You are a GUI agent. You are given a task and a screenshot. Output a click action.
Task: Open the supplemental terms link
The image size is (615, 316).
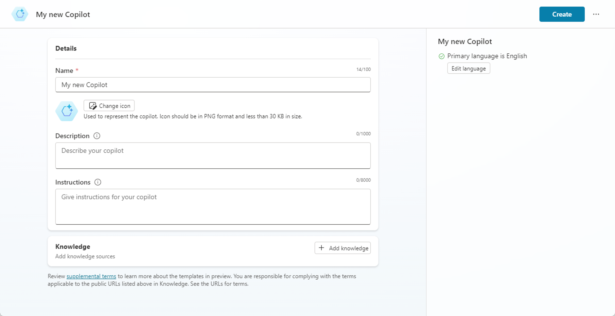91,276
